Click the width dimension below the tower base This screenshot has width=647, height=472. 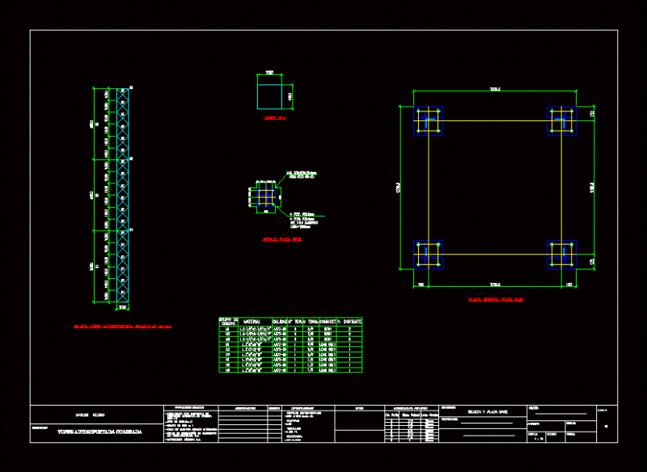[x=123, y=307]
